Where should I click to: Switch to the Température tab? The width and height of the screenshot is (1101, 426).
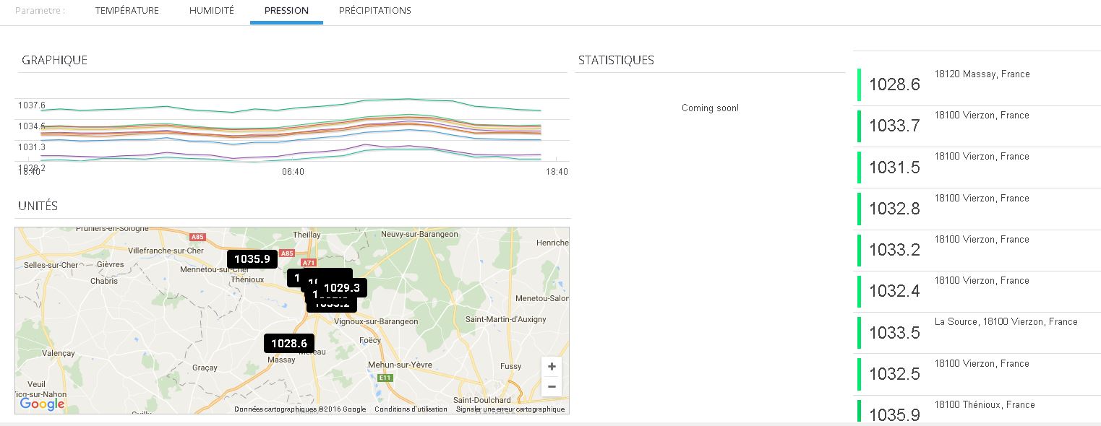pyautogui.click(x=127, y=11)
